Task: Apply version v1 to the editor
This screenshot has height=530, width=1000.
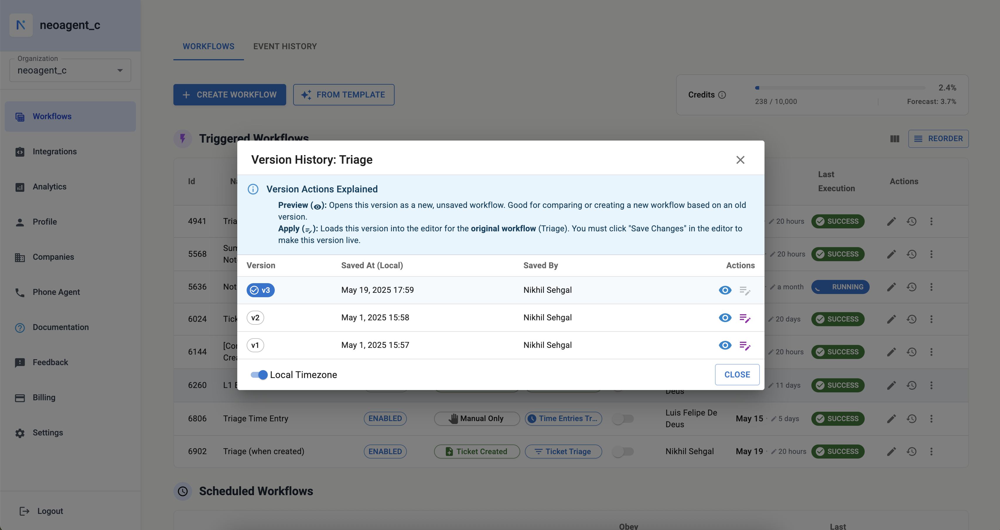Action: (745, 345)
